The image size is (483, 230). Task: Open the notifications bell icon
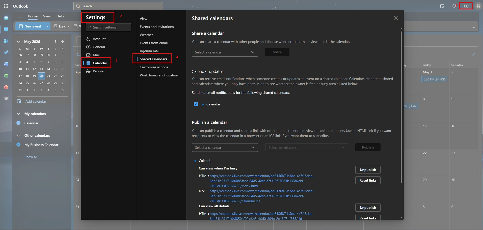pos(454,6)
